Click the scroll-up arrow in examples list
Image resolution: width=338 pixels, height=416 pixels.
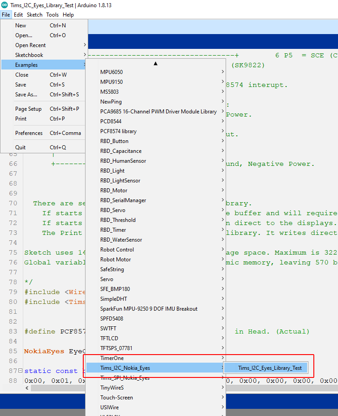tap(155, 63)
